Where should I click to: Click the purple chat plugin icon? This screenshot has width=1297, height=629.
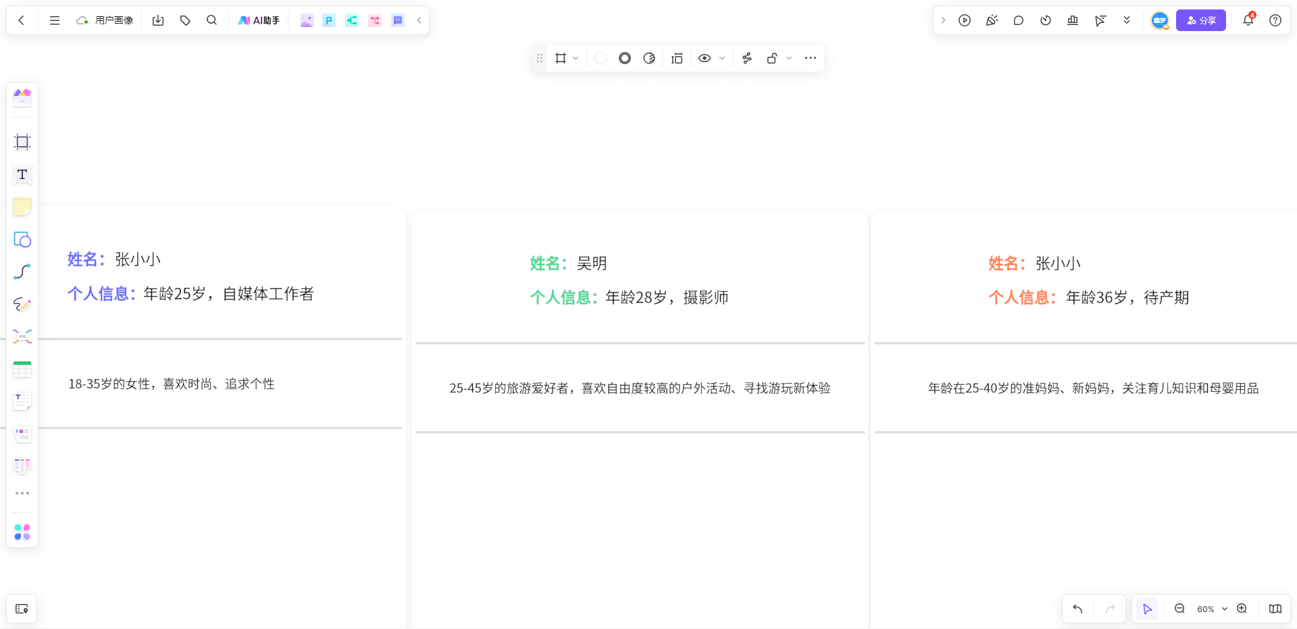click(x=398, y=20)
